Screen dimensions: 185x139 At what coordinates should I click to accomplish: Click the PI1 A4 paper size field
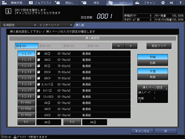tap(49, 122)
